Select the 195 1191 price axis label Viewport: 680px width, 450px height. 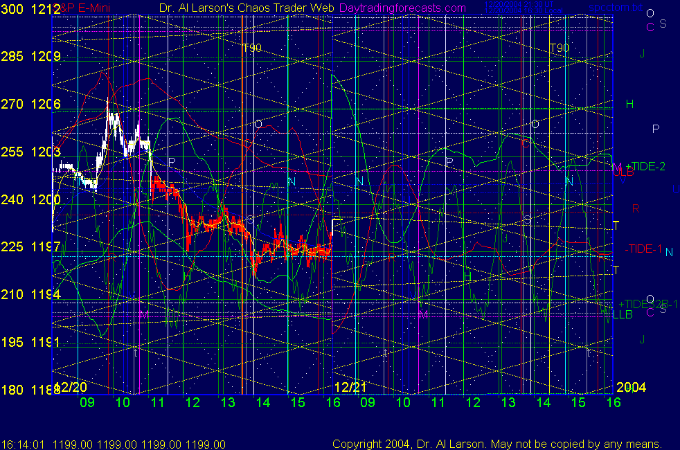[30, 342]
